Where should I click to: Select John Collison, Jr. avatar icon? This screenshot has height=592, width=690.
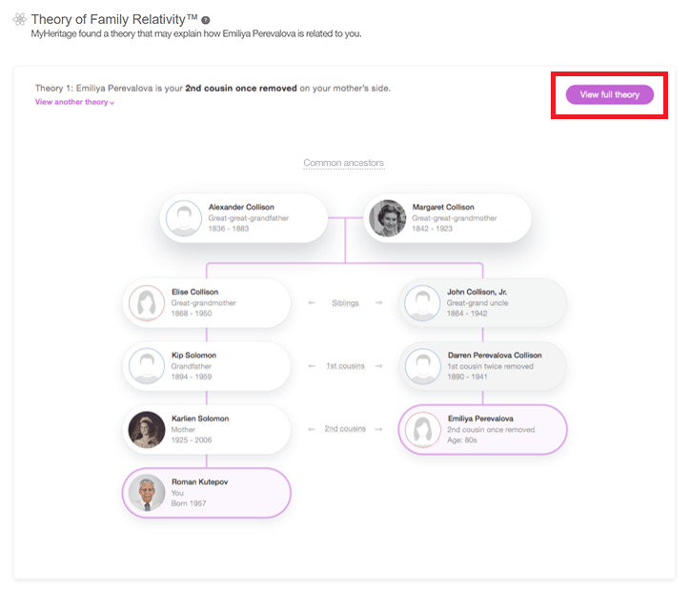pos(422,303)
